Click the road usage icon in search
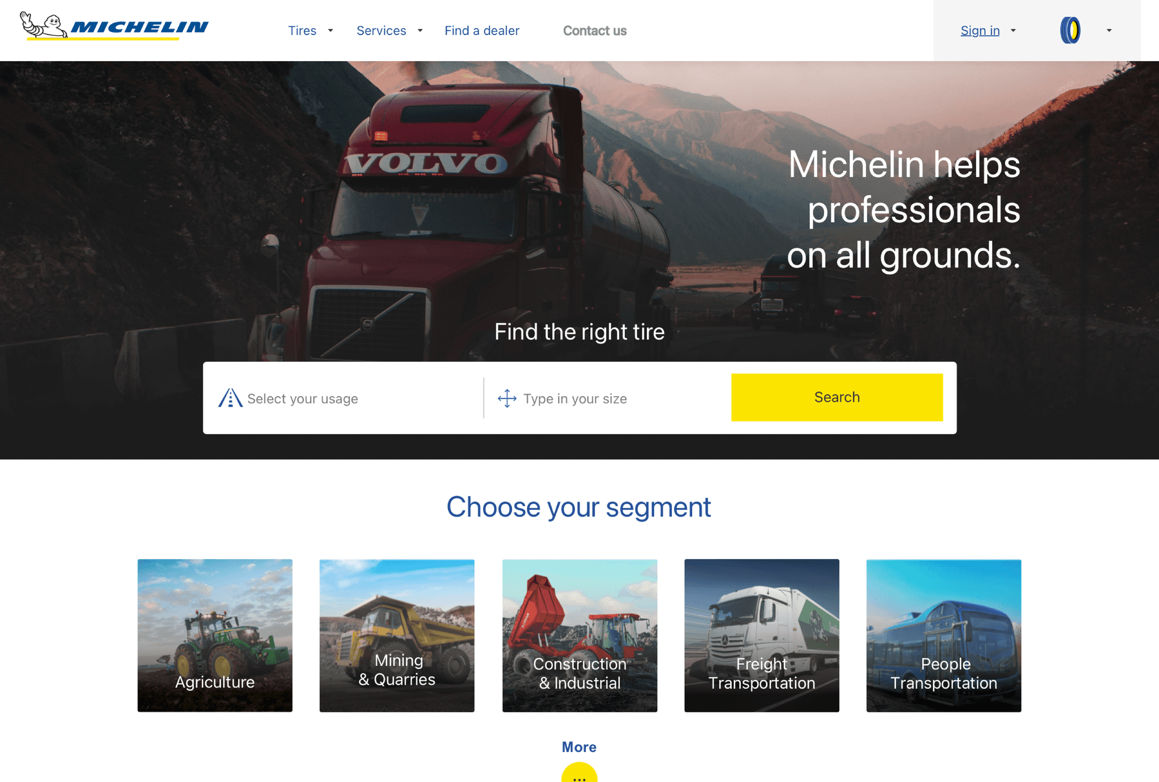Screen dimensions: 1159x782 click(230, 398)
